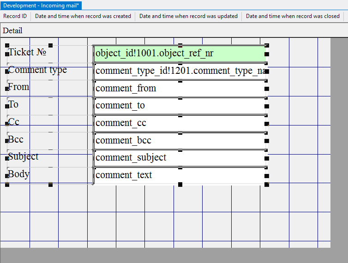Viewport: 348px width, 263px height.
Task: Click 'Date and time when record was updated' header
Action: tap(188, 16)
